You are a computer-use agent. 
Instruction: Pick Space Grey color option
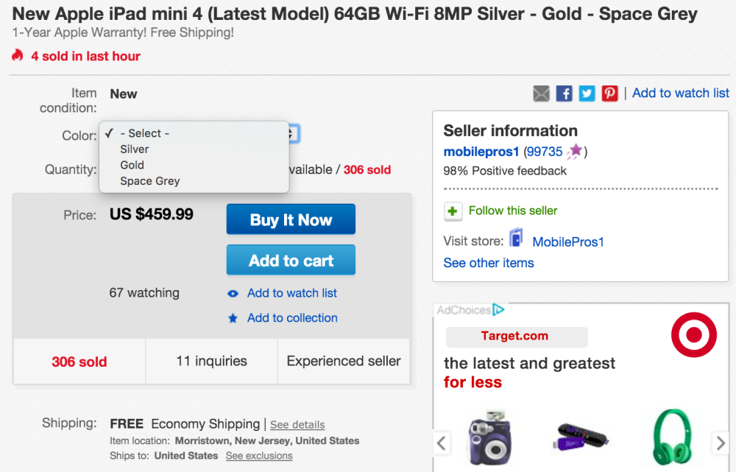(x=150, y=181)
